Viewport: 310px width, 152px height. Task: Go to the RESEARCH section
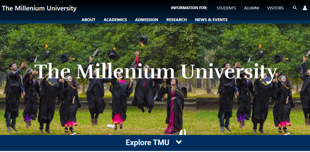click(176, 20)
